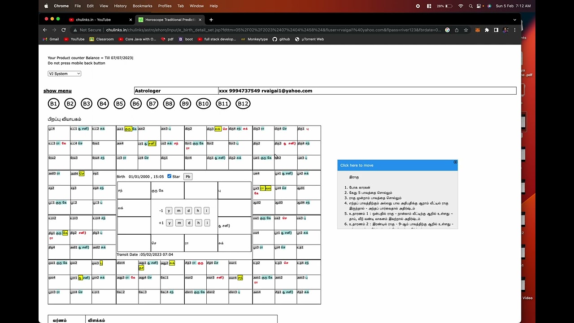Open the YouTube bookmark

[x=74, y=39]
